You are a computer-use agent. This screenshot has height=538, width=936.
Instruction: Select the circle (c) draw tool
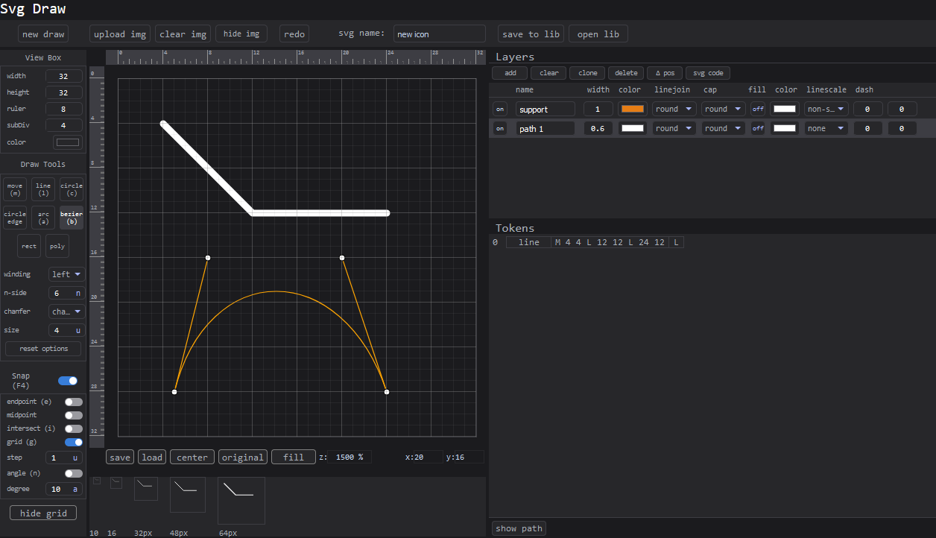[x=72, y=189]
